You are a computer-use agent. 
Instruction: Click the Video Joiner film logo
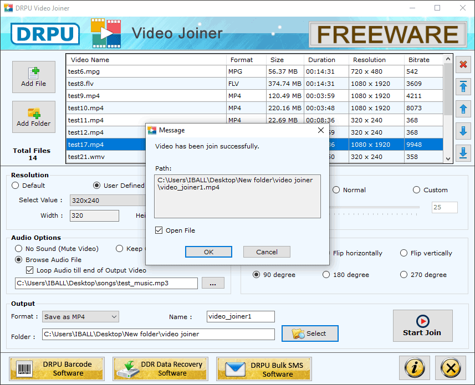click(x=106, y=33)
